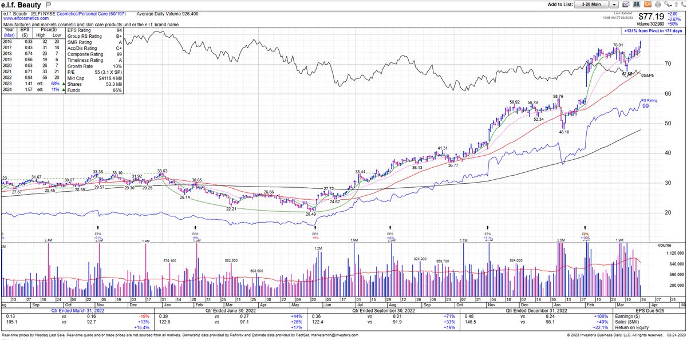This screenshot has height=340, width=687.
Task: Open help with the question mark icon
Action: [x=676, y=5]
